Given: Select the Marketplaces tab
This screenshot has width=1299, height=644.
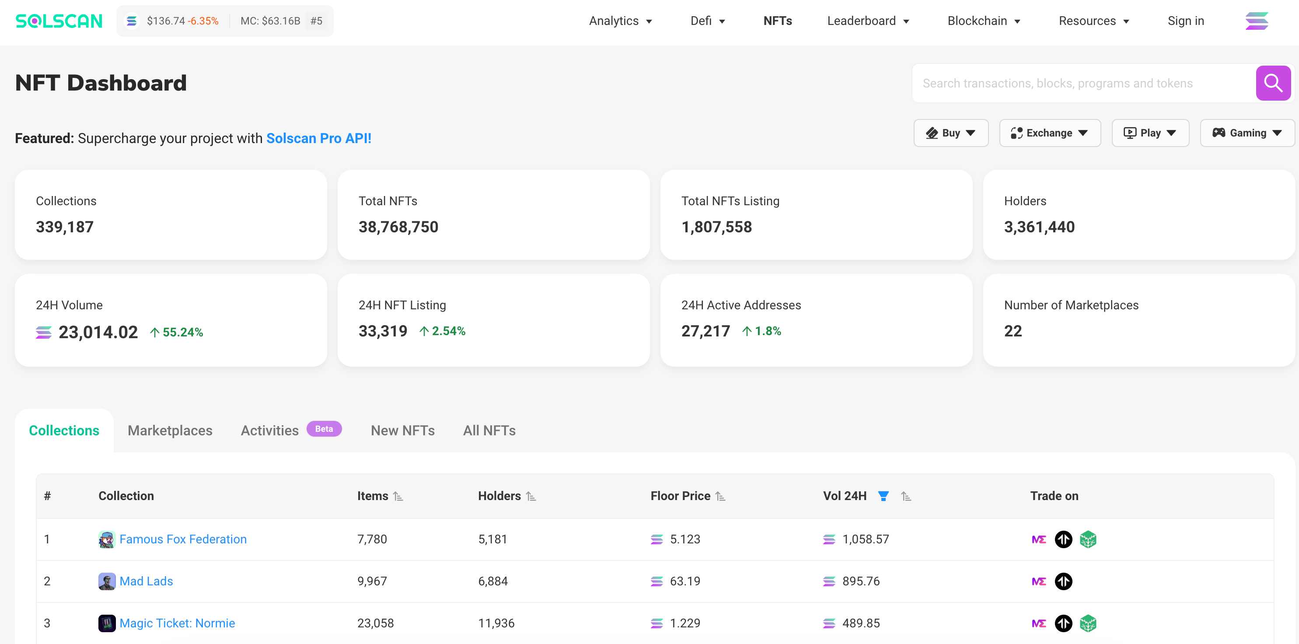Looking at the screenshot, I should [x=170, y=429].
